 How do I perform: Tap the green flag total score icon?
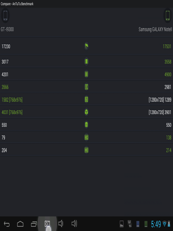pyautogui.click(x=86, y=46)
